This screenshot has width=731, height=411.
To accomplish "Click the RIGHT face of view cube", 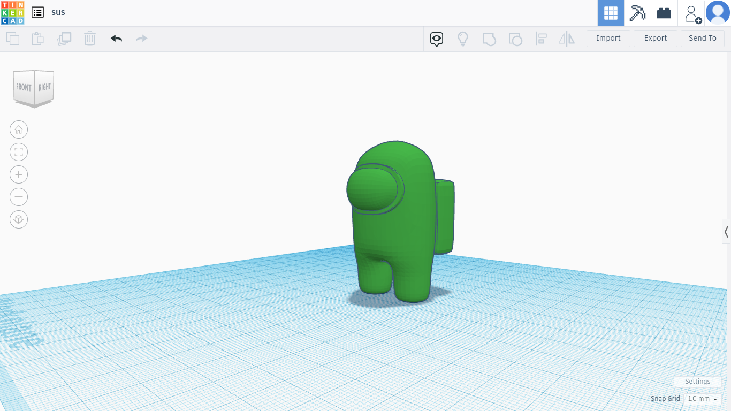I will (44, 87).
